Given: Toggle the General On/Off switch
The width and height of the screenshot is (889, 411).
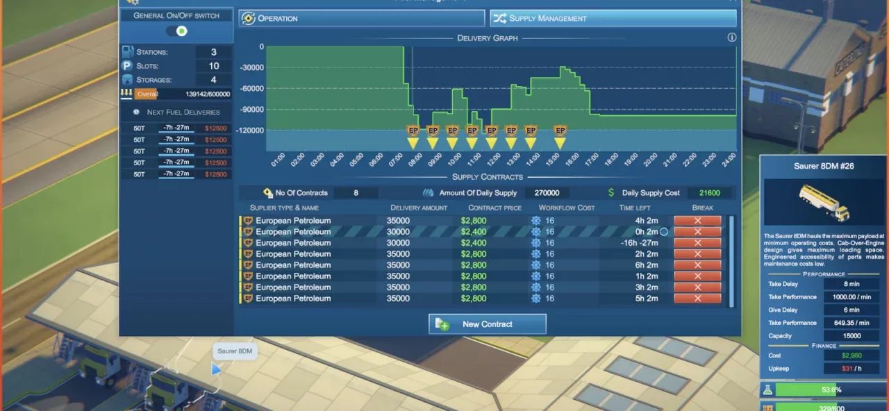Looking at the screenshot, I should pos(177,31).
